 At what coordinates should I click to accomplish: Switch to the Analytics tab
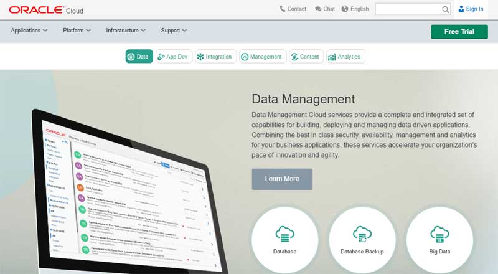pos(345,56)
